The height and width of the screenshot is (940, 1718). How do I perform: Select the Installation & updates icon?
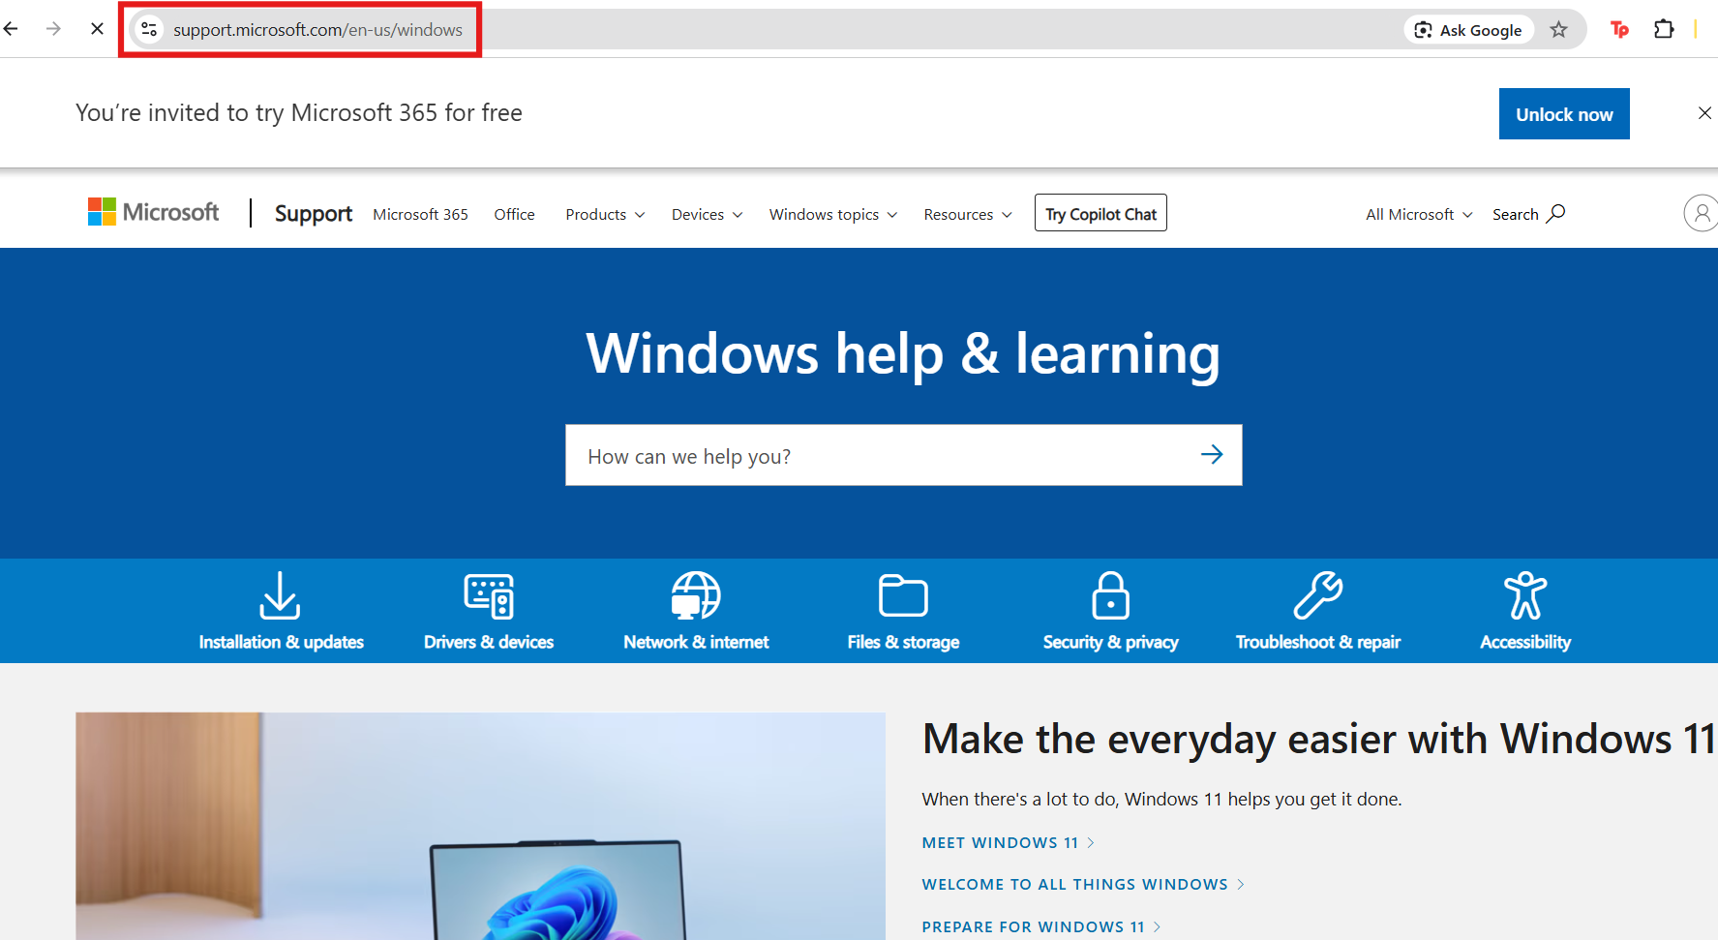280,596
